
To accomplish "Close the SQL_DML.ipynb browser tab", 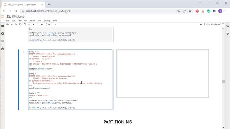I will pos(42,5).
